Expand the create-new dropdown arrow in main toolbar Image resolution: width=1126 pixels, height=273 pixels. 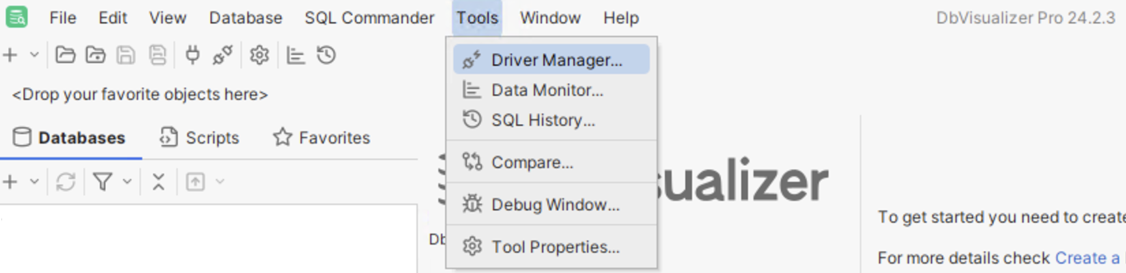[34, 55]
